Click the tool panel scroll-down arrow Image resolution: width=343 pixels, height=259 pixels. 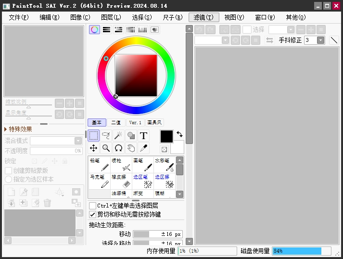pyautogui.click(x=189, y=241)
